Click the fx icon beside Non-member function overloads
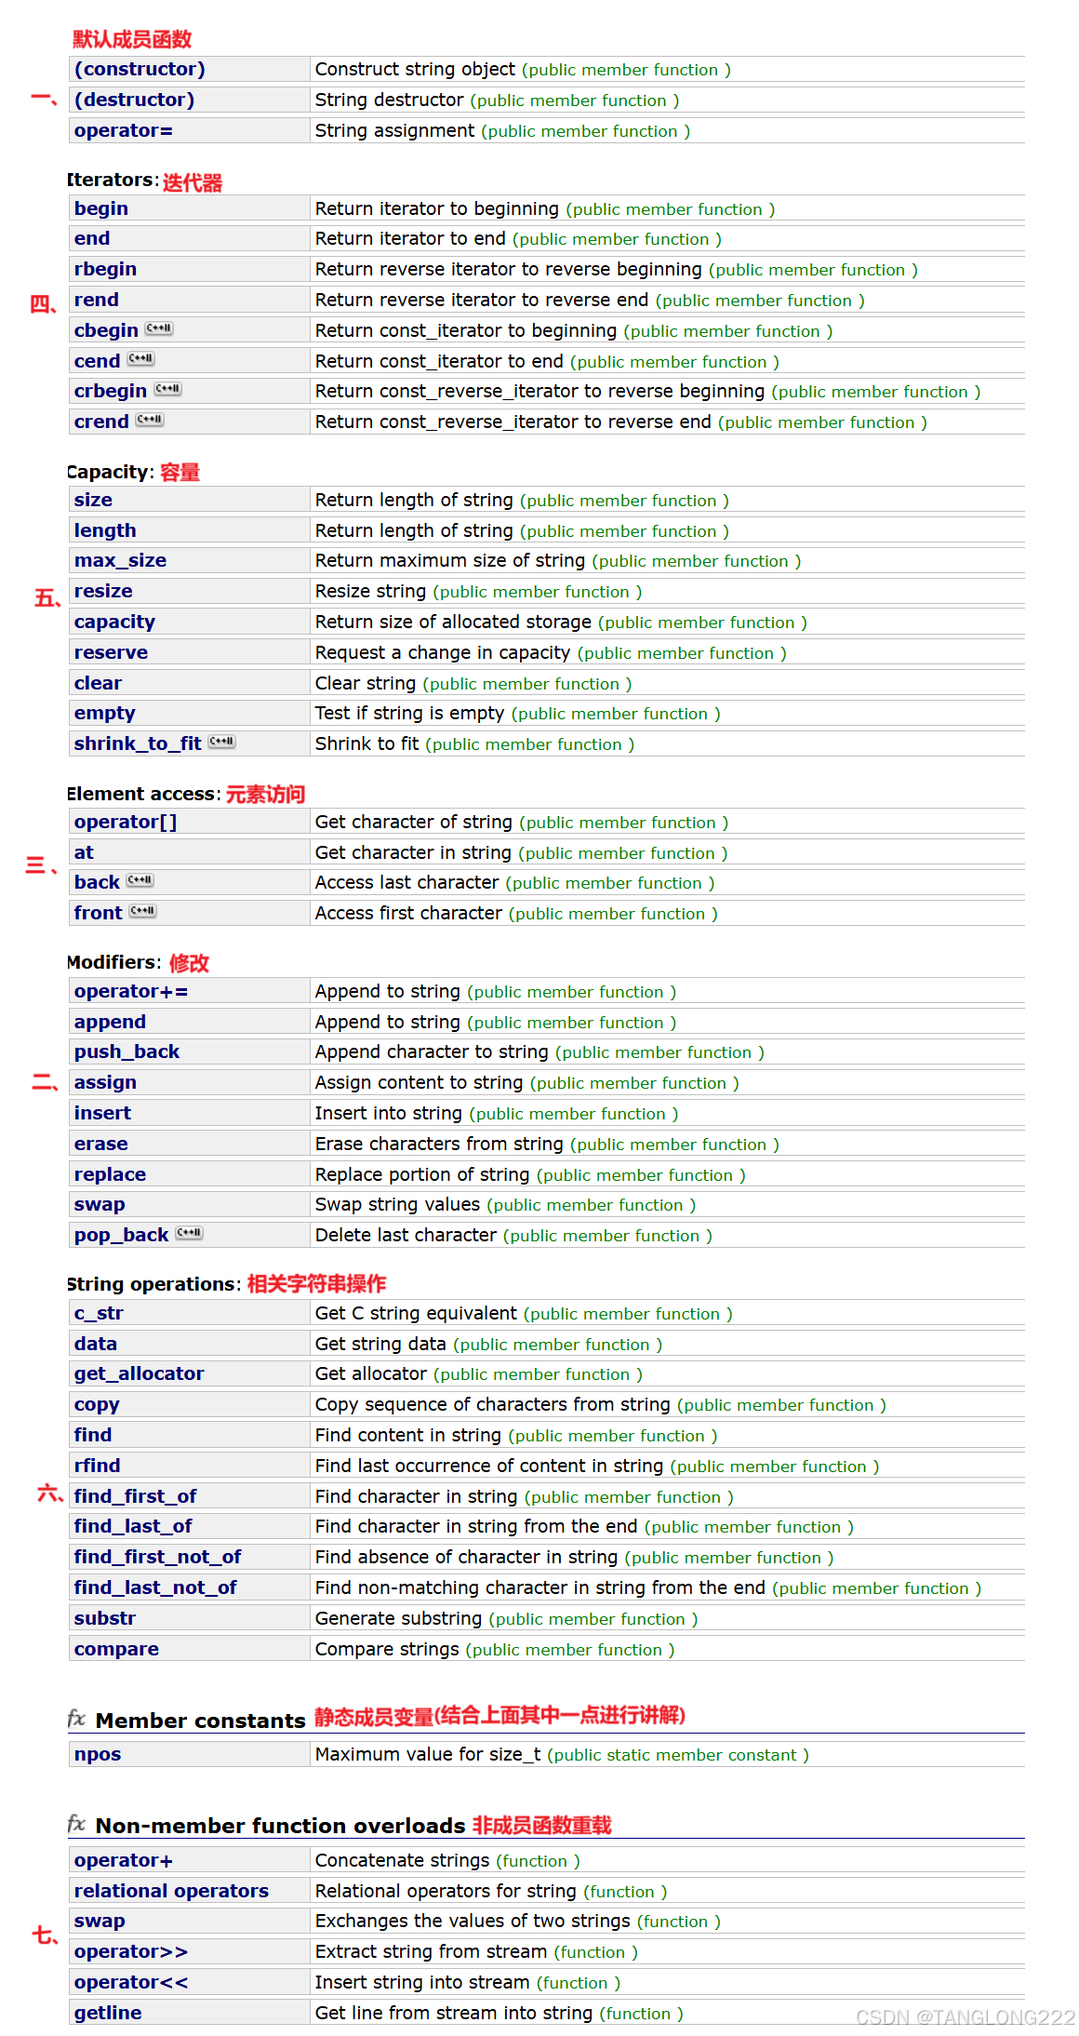 pyautogui.click(x=77, y=1824)
